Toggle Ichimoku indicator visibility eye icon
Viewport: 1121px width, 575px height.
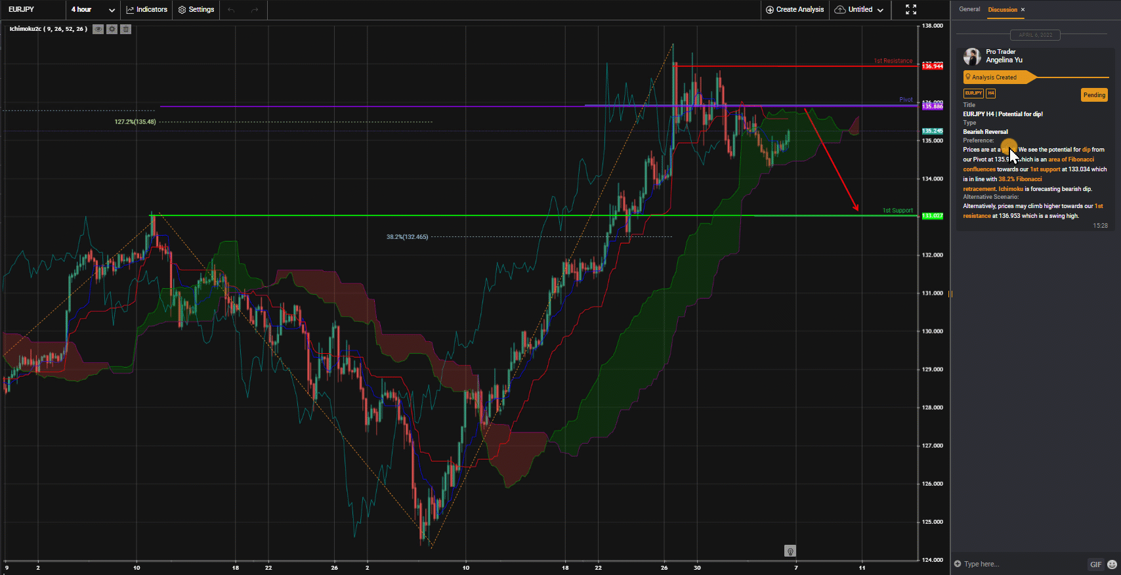(x=98, y=29)
